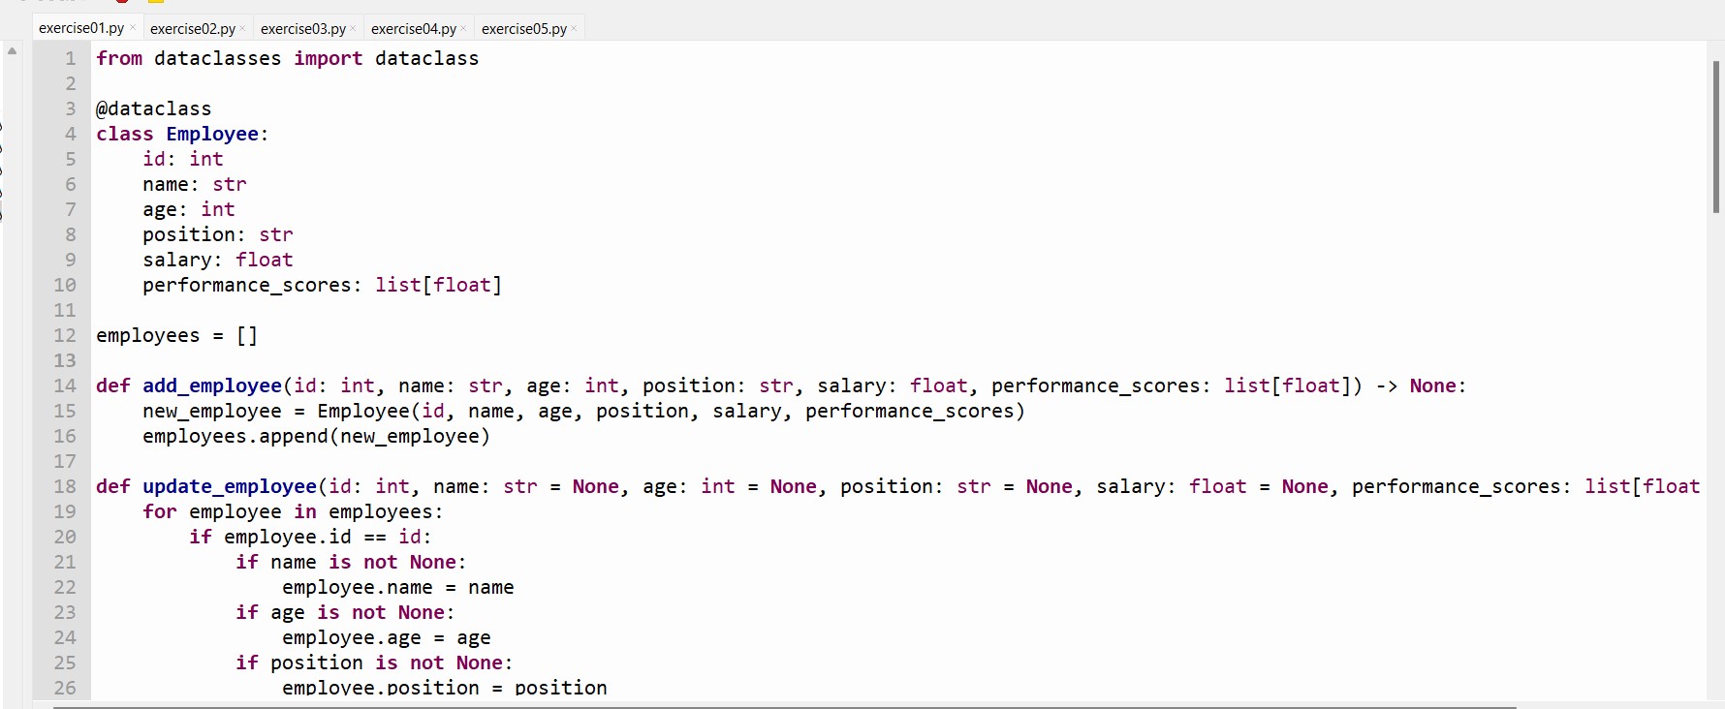
Task: Click line number 18 in the gutter
Action: [65, 486]
